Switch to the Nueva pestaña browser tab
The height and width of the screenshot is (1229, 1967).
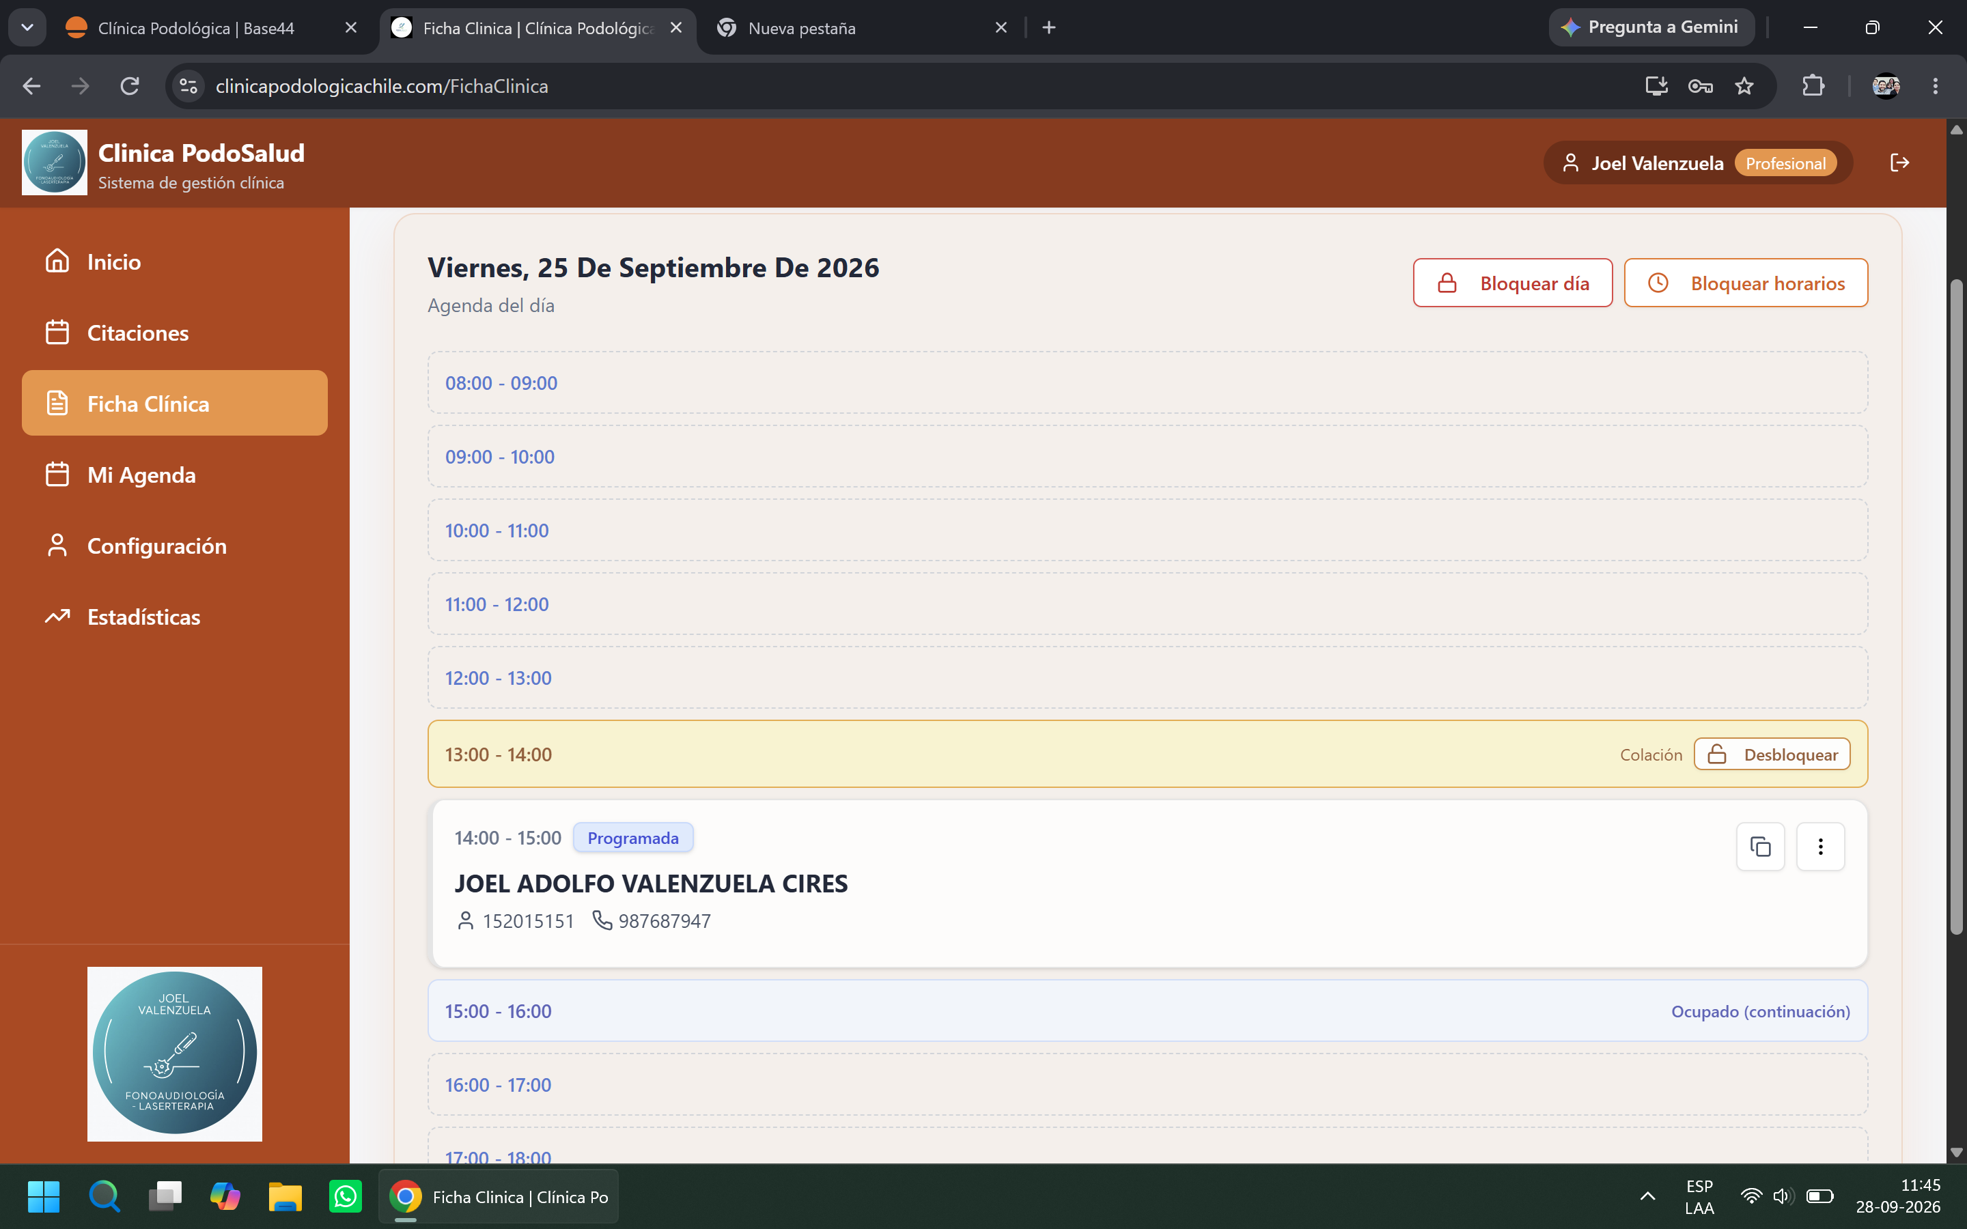click(861, 29)
